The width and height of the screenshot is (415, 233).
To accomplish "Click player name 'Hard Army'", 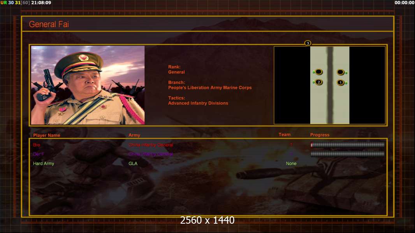I will 43,163.
